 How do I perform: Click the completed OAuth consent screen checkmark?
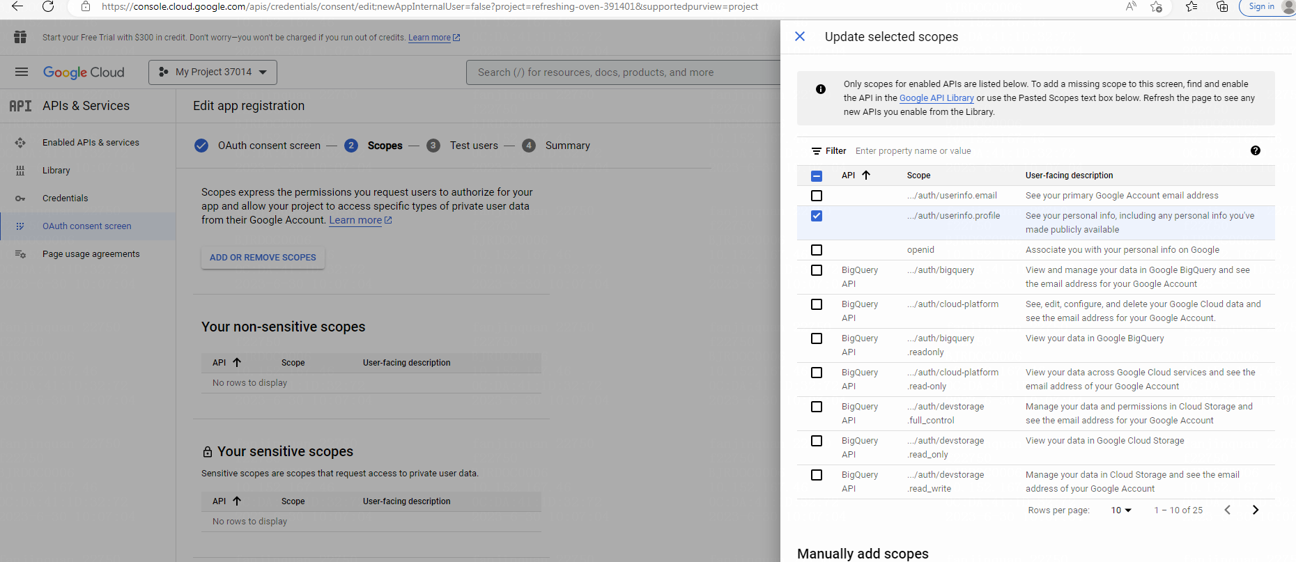pyautogui.click(x=201, y=146)
